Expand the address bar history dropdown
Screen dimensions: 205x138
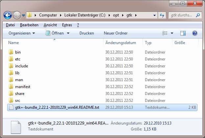tap(154, 15)
